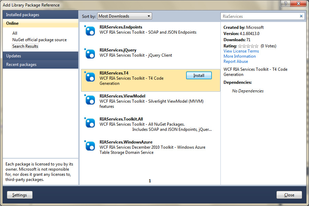Click the Version 4.1.60413.0 text

click(241, 34)
